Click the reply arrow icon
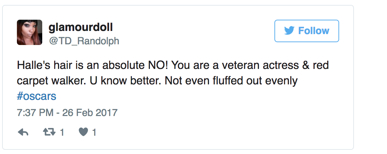The height and width of the screenshot is (154, 387). (x=23, y=132)
